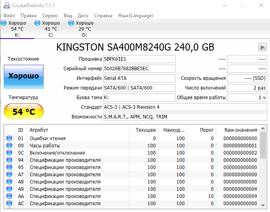Click status orb of attribute 95
The width and height of the screenshot is (270, 212).
(9, 167)
